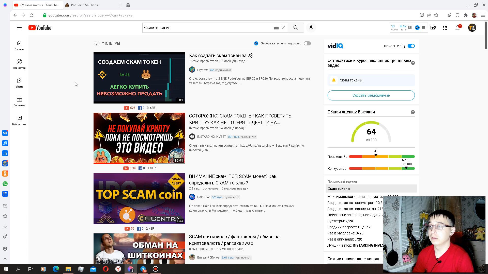Collapse the browser sidebar with chevron arrow
Screen dimensions: 488x274
point(5,259)
